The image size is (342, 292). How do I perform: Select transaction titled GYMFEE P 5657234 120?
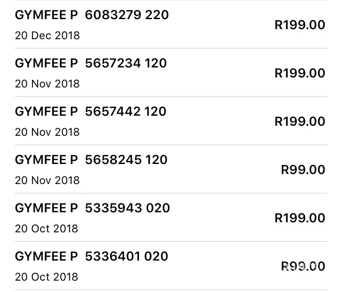pyautogui.click(x=91, y=63)
